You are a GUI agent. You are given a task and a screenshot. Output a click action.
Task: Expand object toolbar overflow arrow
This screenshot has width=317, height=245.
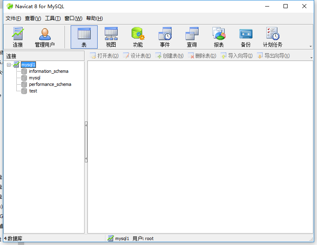(x=311, y=58)
